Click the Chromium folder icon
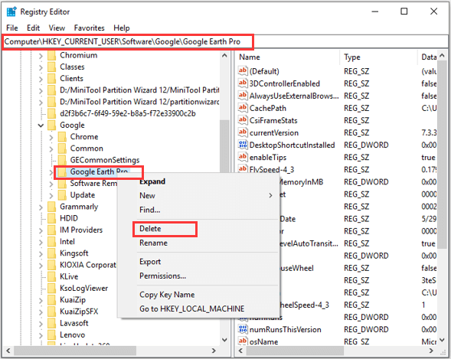This screenshot has width=451, height=359. (52, 55)
